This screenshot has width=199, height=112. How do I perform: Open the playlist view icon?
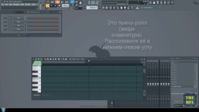[103, 8]
